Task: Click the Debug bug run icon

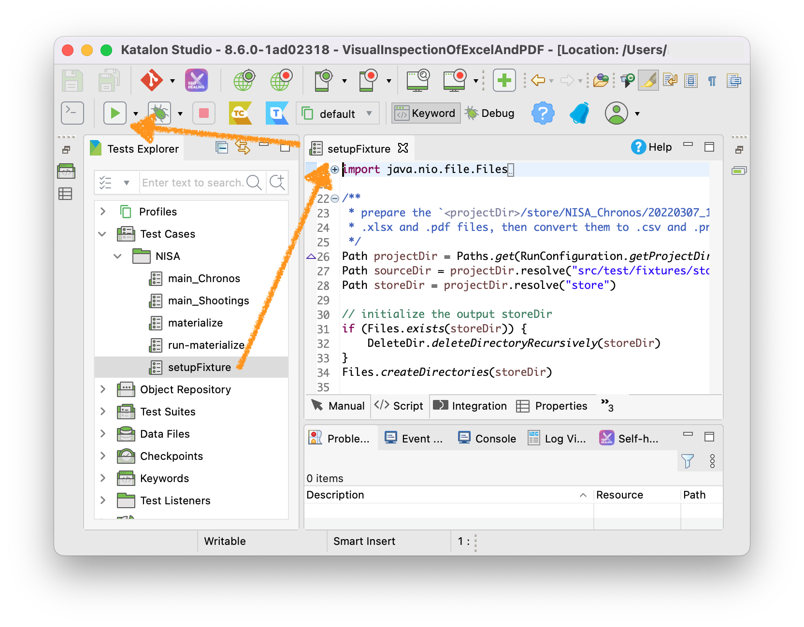Action: (x=159, y=113)
